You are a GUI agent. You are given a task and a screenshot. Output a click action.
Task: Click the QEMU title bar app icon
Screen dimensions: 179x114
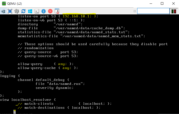click(4, 3)
